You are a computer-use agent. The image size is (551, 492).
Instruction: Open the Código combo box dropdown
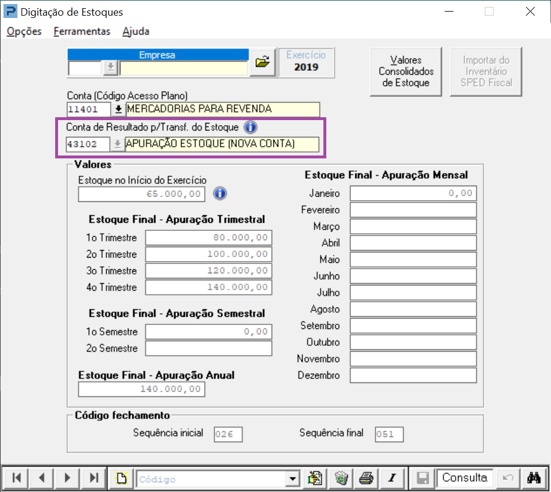(x=293, y=479)
